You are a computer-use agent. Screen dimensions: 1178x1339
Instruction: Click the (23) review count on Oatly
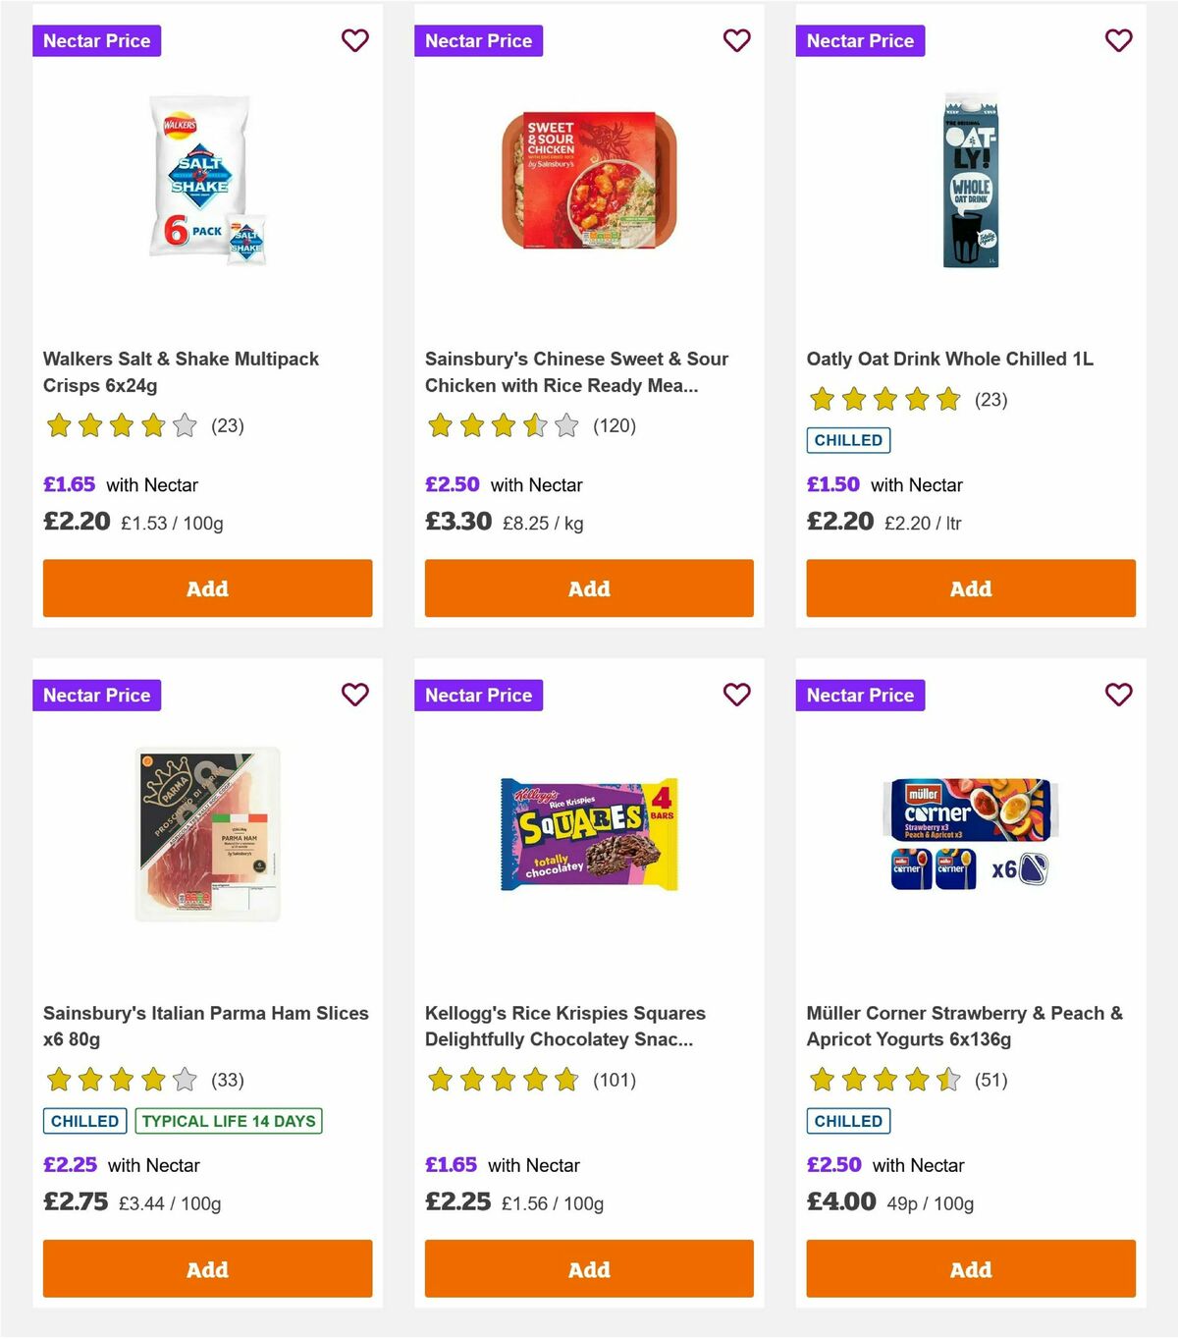point(990,400)
